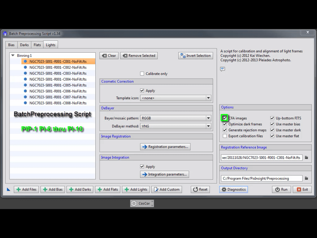Click the Registration parameters button
The height and width of the screenshot is (238, 317).
[x=165, y=147]
